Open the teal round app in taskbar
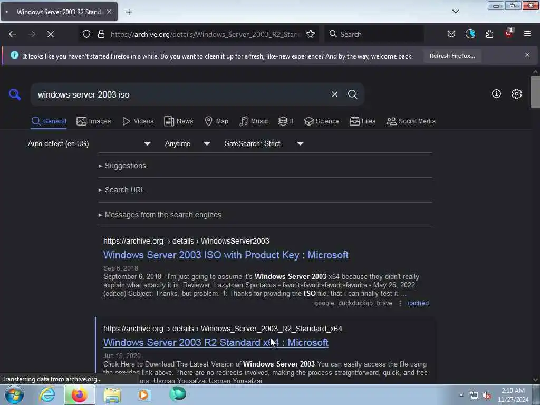Image resolution: width=540 pixels, height=405 pixels. pyautogui.click(x=178, y=394)
